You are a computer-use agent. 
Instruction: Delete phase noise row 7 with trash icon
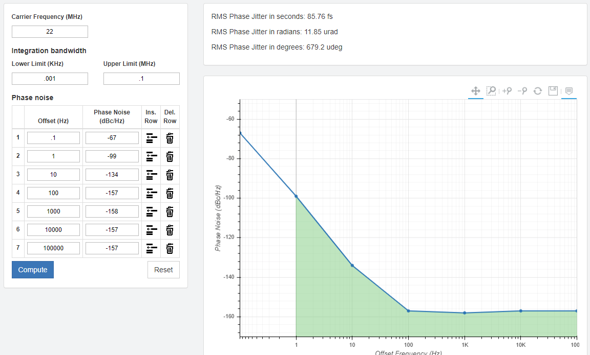170,248
